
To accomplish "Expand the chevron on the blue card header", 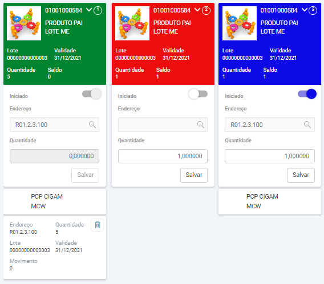I will (x=305, y=10).
